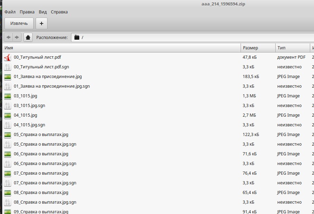Open the Справка menu
314x214 pixels.
pos(59,12)
